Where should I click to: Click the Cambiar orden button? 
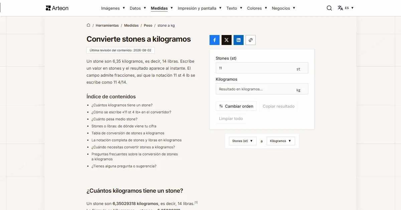(236, 106)
